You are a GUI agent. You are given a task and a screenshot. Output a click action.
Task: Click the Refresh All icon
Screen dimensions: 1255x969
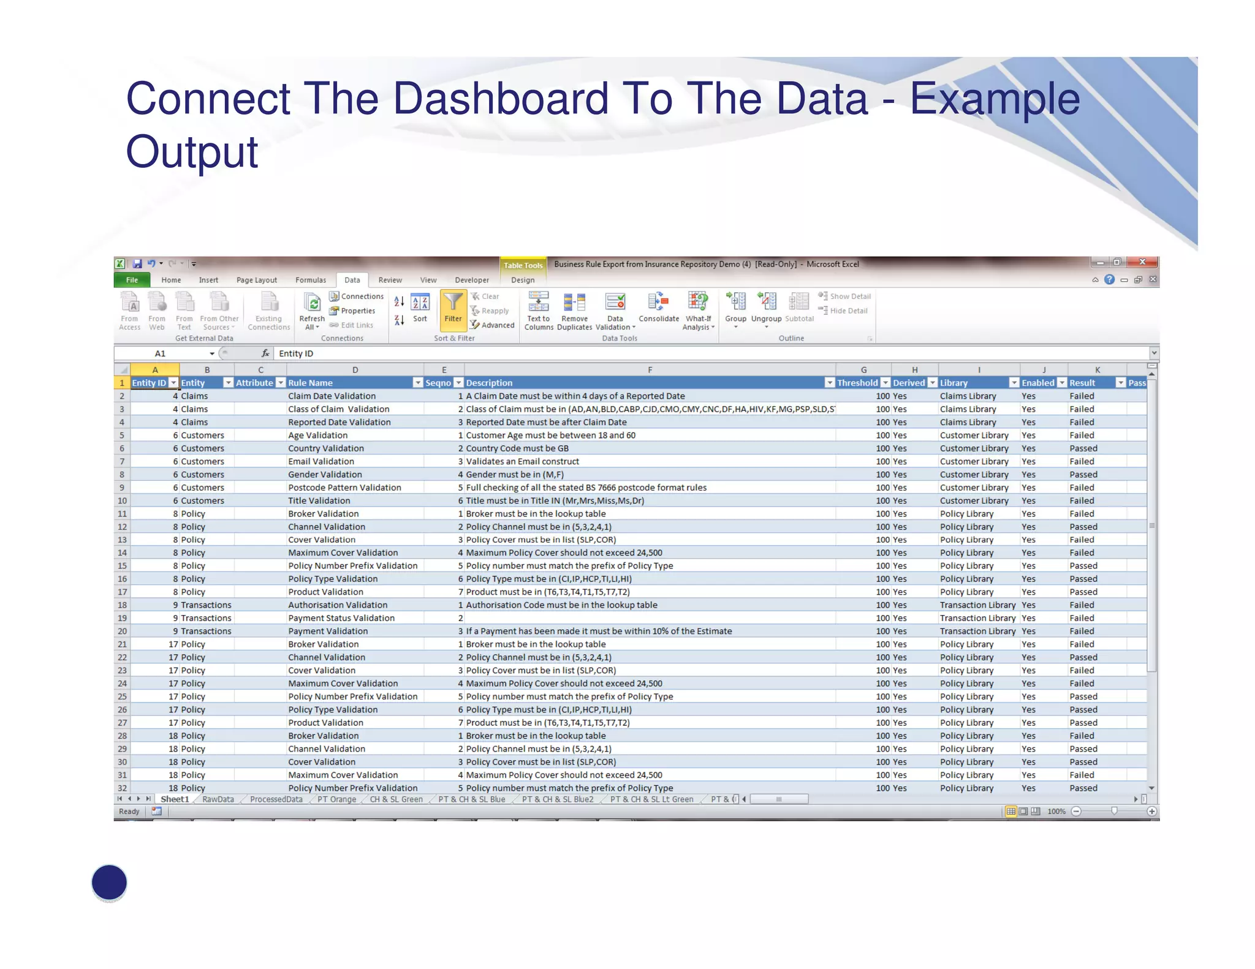click(x=312, y=311)
